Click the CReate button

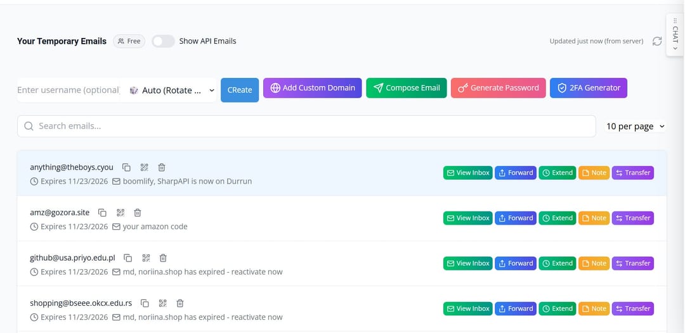click(240, 91)
